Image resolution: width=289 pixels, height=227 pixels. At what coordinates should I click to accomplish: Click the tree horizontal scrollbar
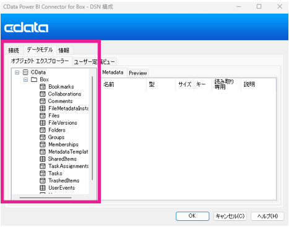(x=46, y=198)
